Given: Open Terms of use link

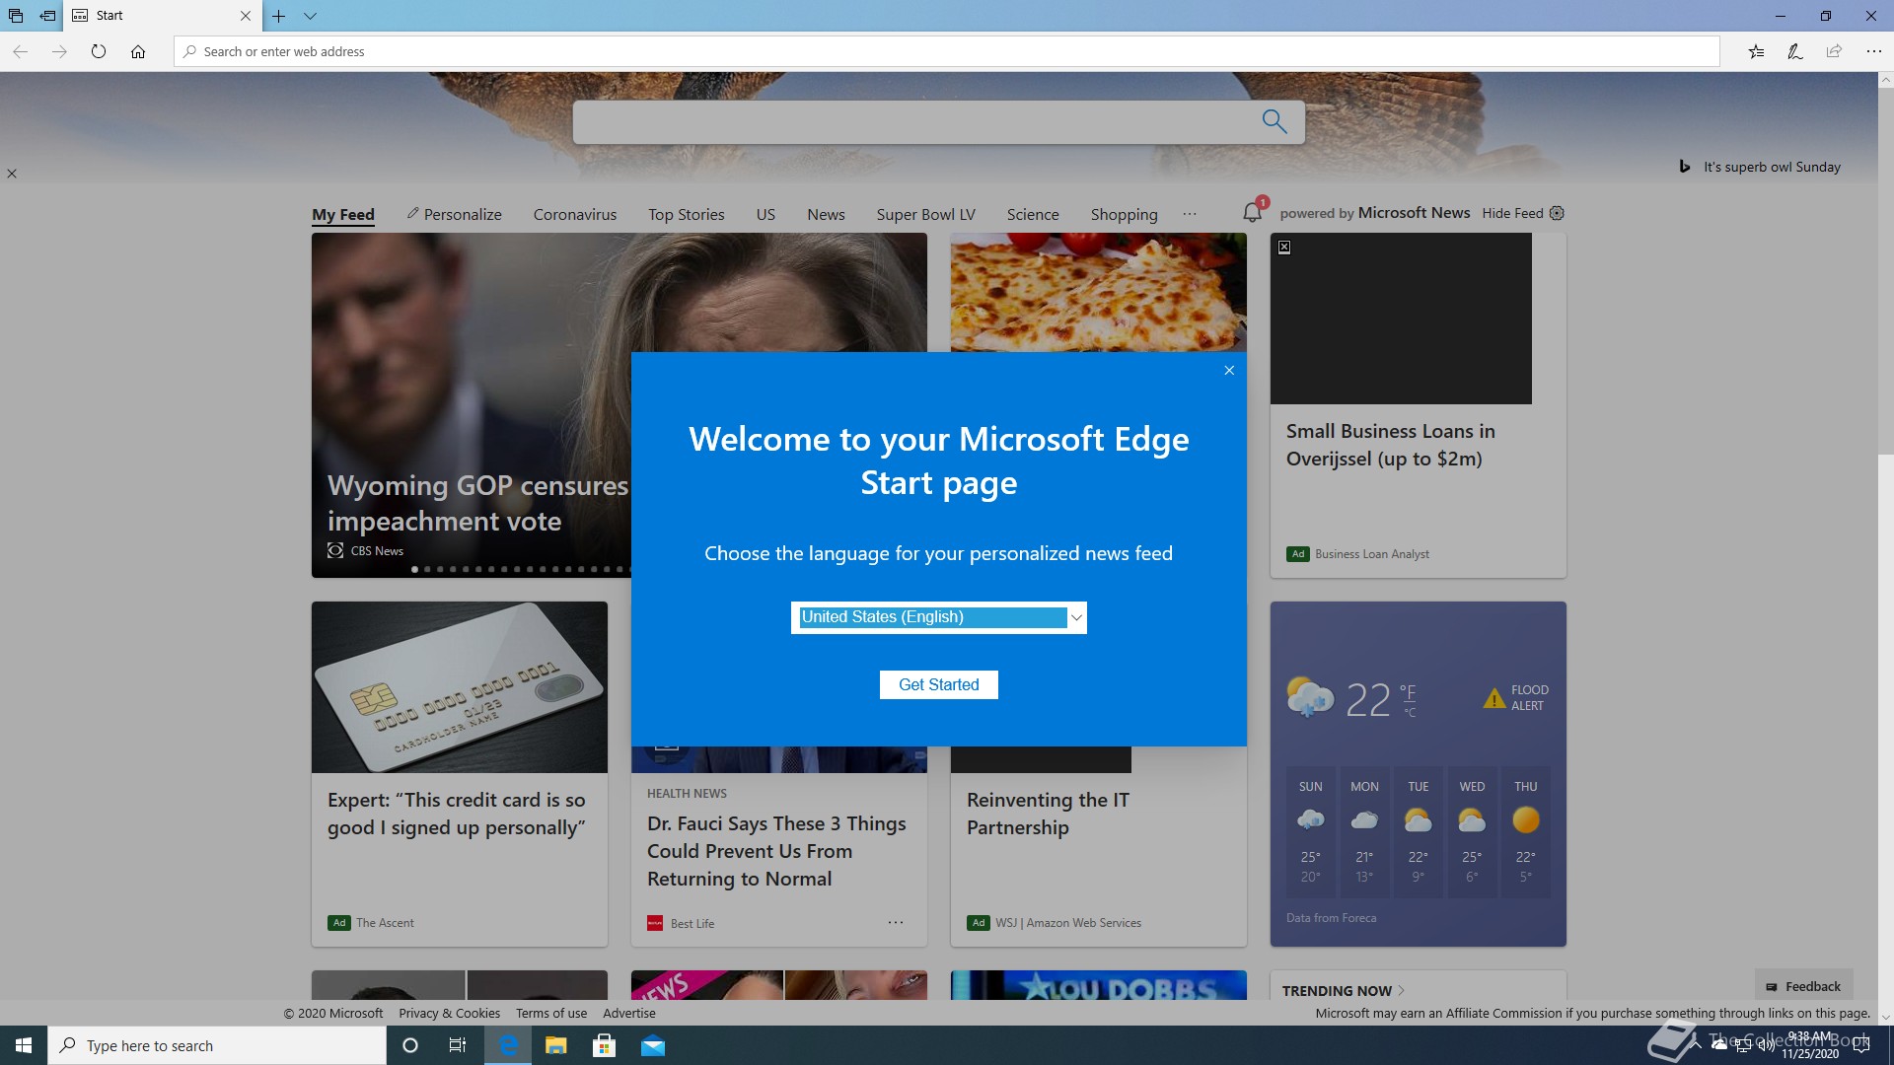Looking at the screenshot, I should click(551, 1013).
